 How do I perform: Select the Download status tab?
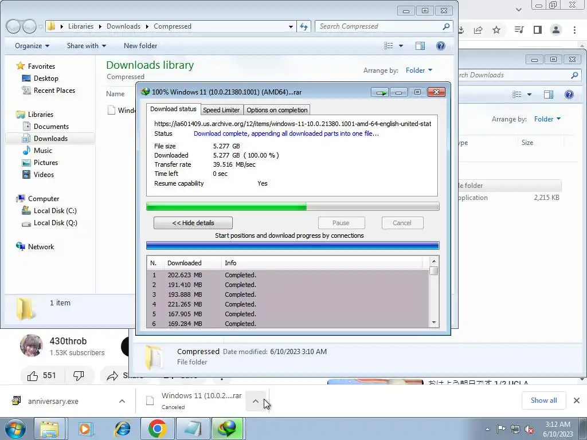tap(173, 109)
